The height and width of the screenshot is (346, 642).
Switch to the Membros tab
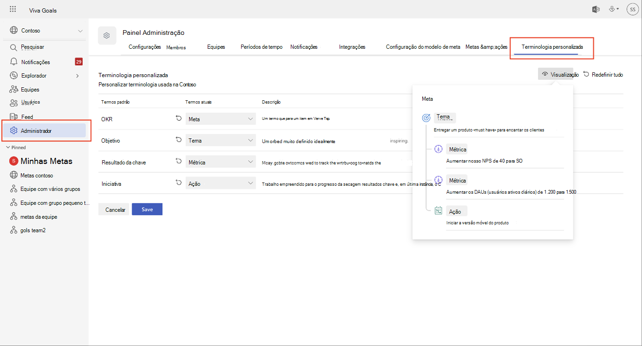[x=176, y=47]
